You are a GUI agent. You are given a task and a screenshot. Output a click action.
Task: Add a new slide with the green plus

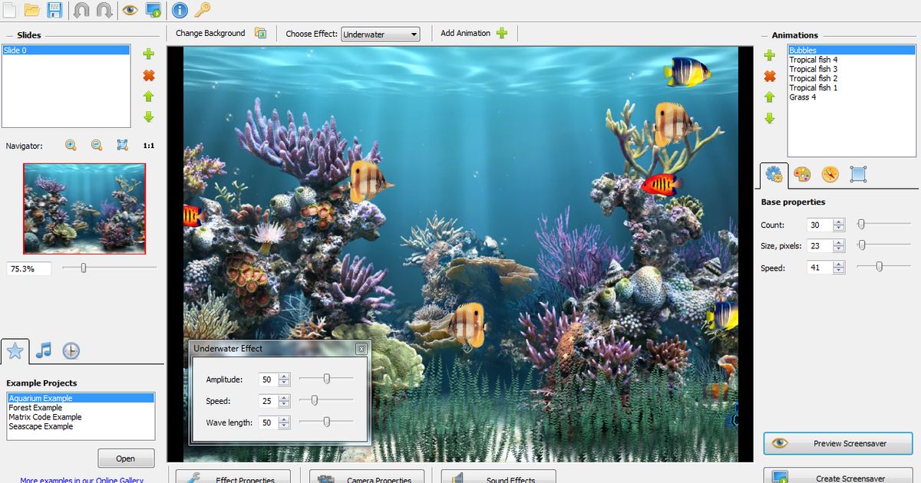click(148, 54)
